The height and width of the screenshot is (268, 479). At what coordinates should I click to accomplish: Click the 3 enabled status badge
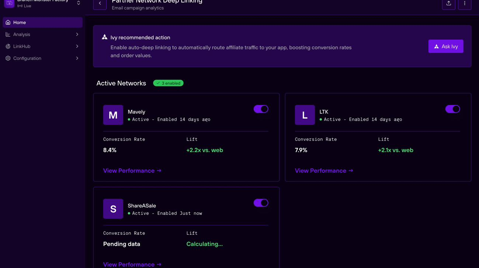[x=168, y=83]
